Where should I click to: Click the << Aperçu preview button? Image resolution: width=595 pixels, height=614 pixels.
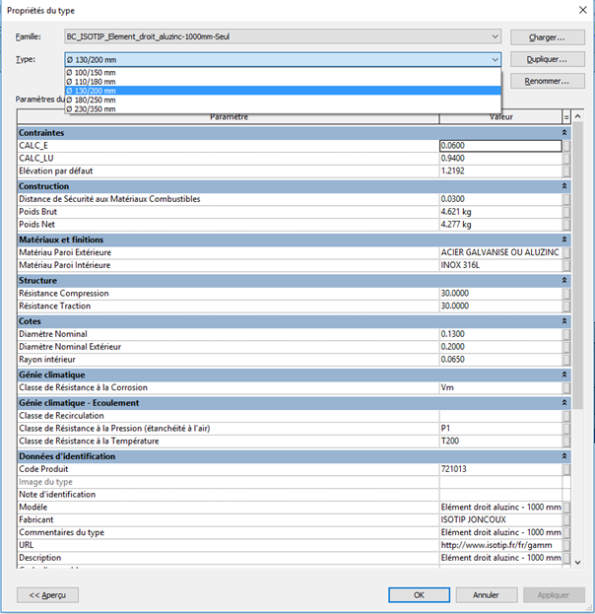pos(47,594)
